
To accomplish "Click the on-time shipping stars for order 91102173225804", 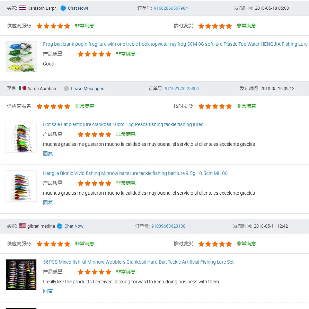I will pos(215,106).
